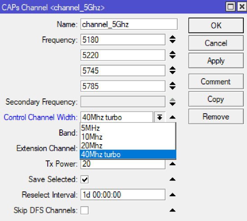Choose 40Mhz turbo in dropdown list

pos(128,155)
